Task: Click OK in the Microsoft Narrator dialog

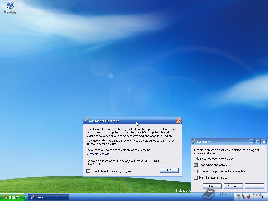Action: [x=169, y=170]
